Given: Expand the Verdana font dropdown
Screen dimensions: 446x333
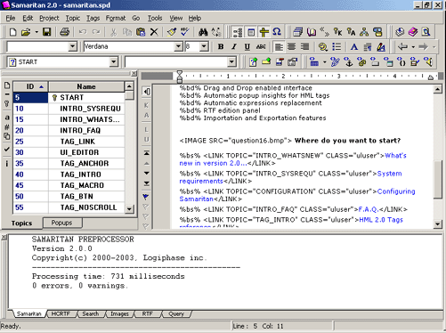Looking at the screenshot, I should [178, 46].
